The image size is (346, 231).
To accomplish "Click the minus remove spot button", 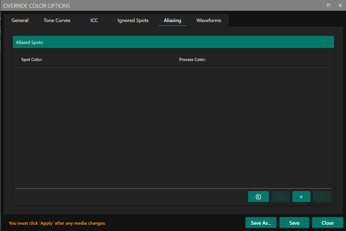I will click(x=322, y=197).
